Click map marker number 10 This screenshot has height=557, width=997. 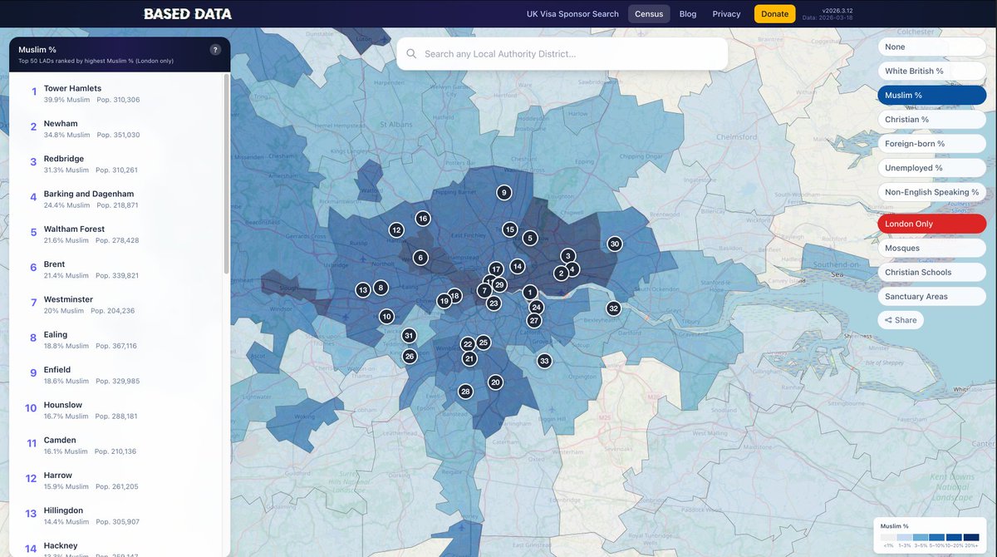click(386, 317)
